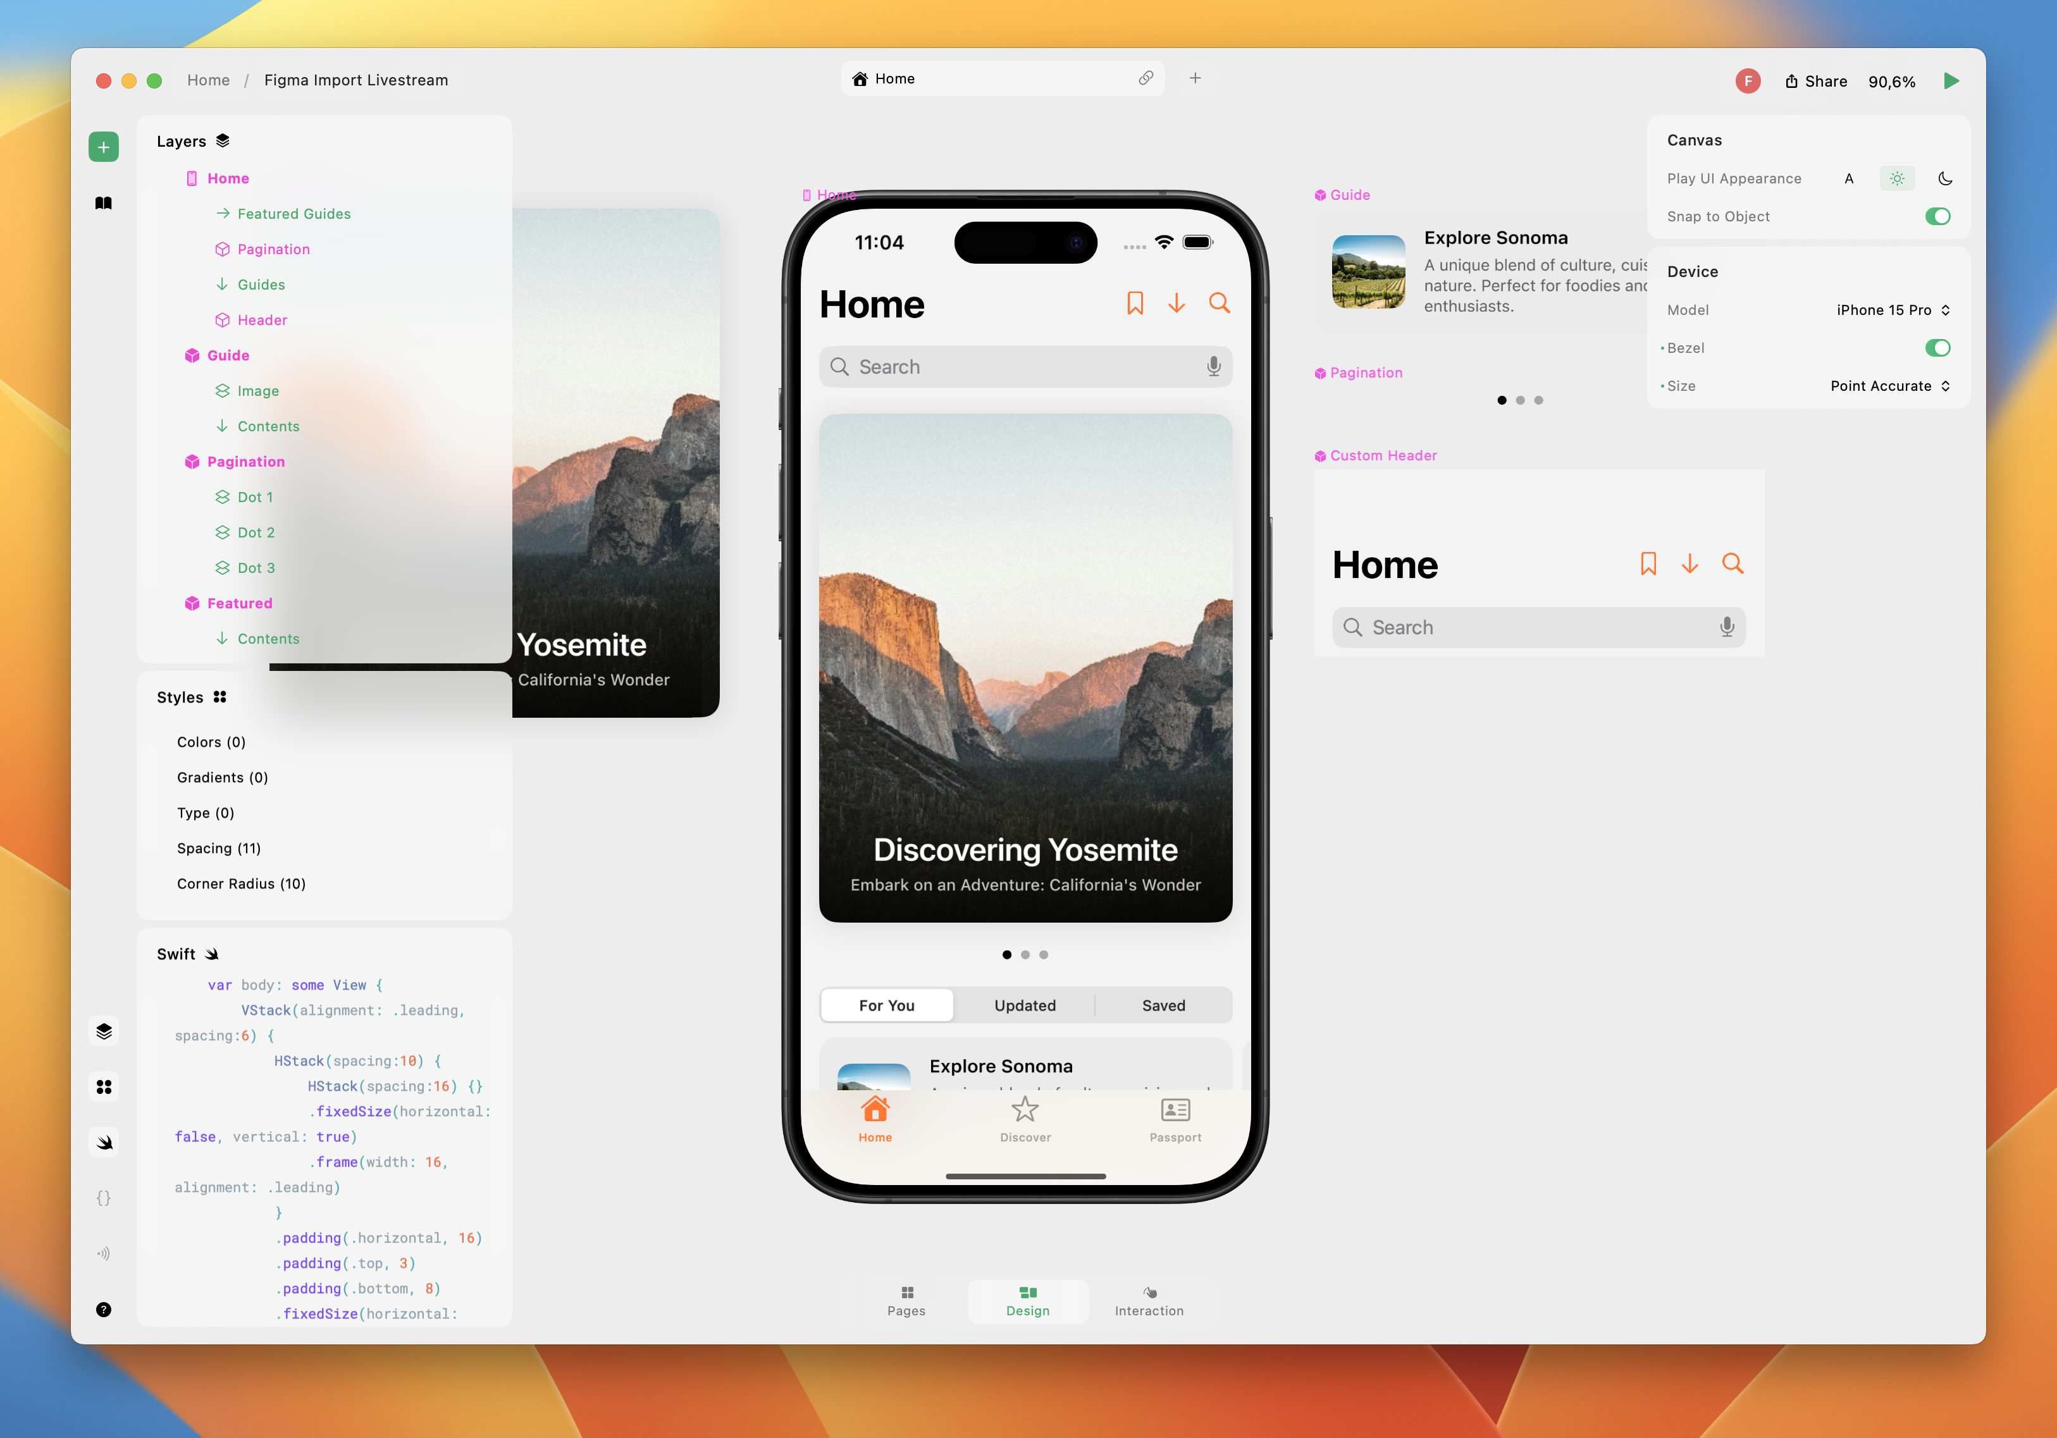Click the Share button

tap(1816, 82)
